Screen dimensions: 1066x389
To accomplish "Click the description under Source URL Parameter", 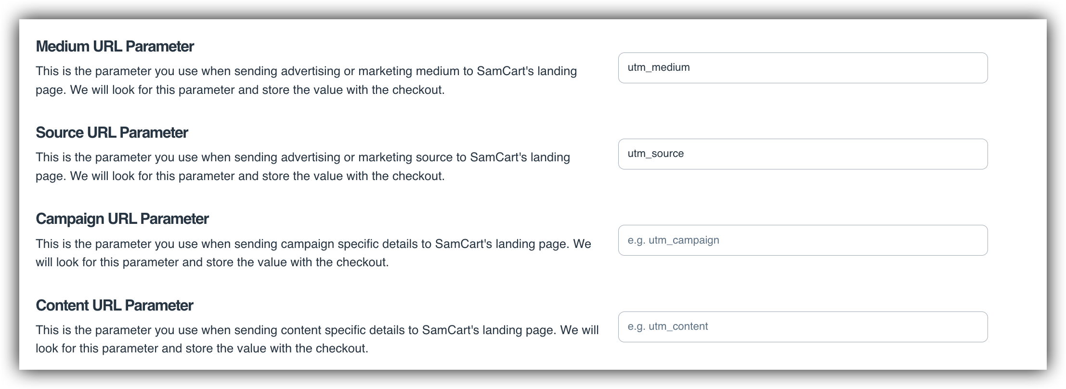I will pyautogui.click(x=303, y=167).
